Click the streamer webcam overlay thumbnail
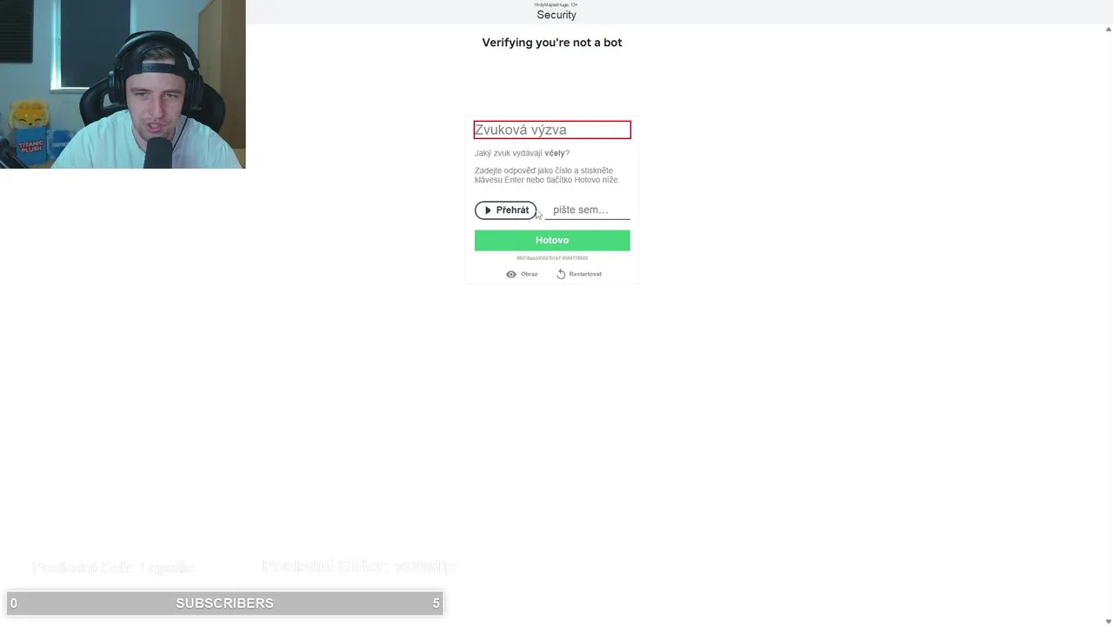 [123, 84]
